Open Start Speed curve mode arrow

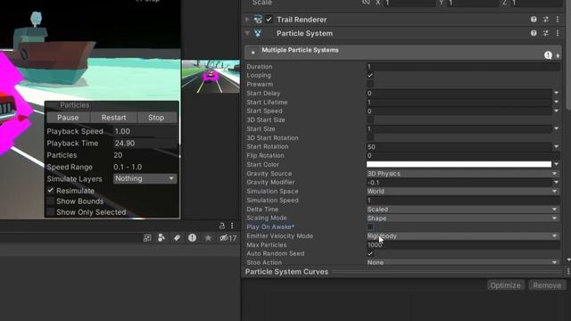click(556, 111)
